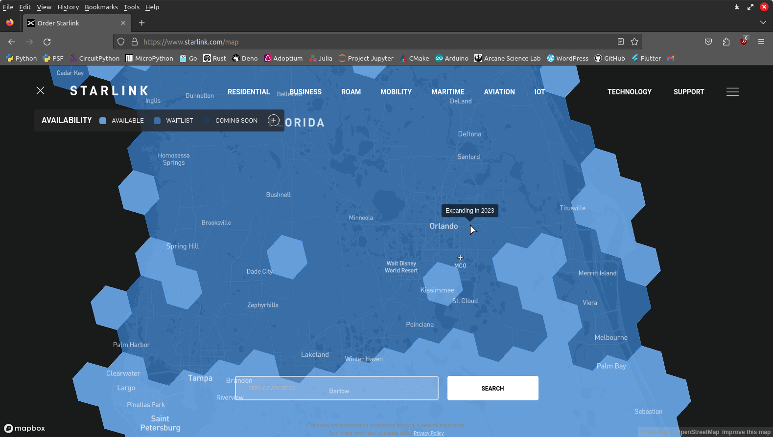Click the Available legend color swatch
Screen dimensions: 773x437
point(103,121)
